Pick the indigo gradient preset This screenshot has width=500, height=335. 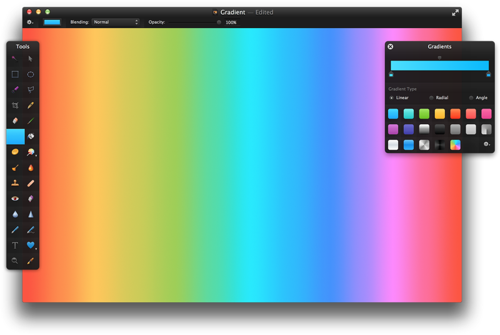409,129
